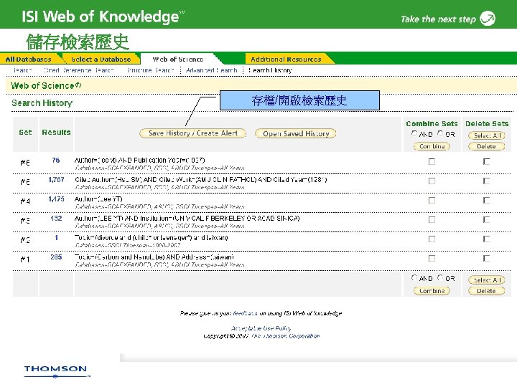Select the top AND radio button

point(414,133)
